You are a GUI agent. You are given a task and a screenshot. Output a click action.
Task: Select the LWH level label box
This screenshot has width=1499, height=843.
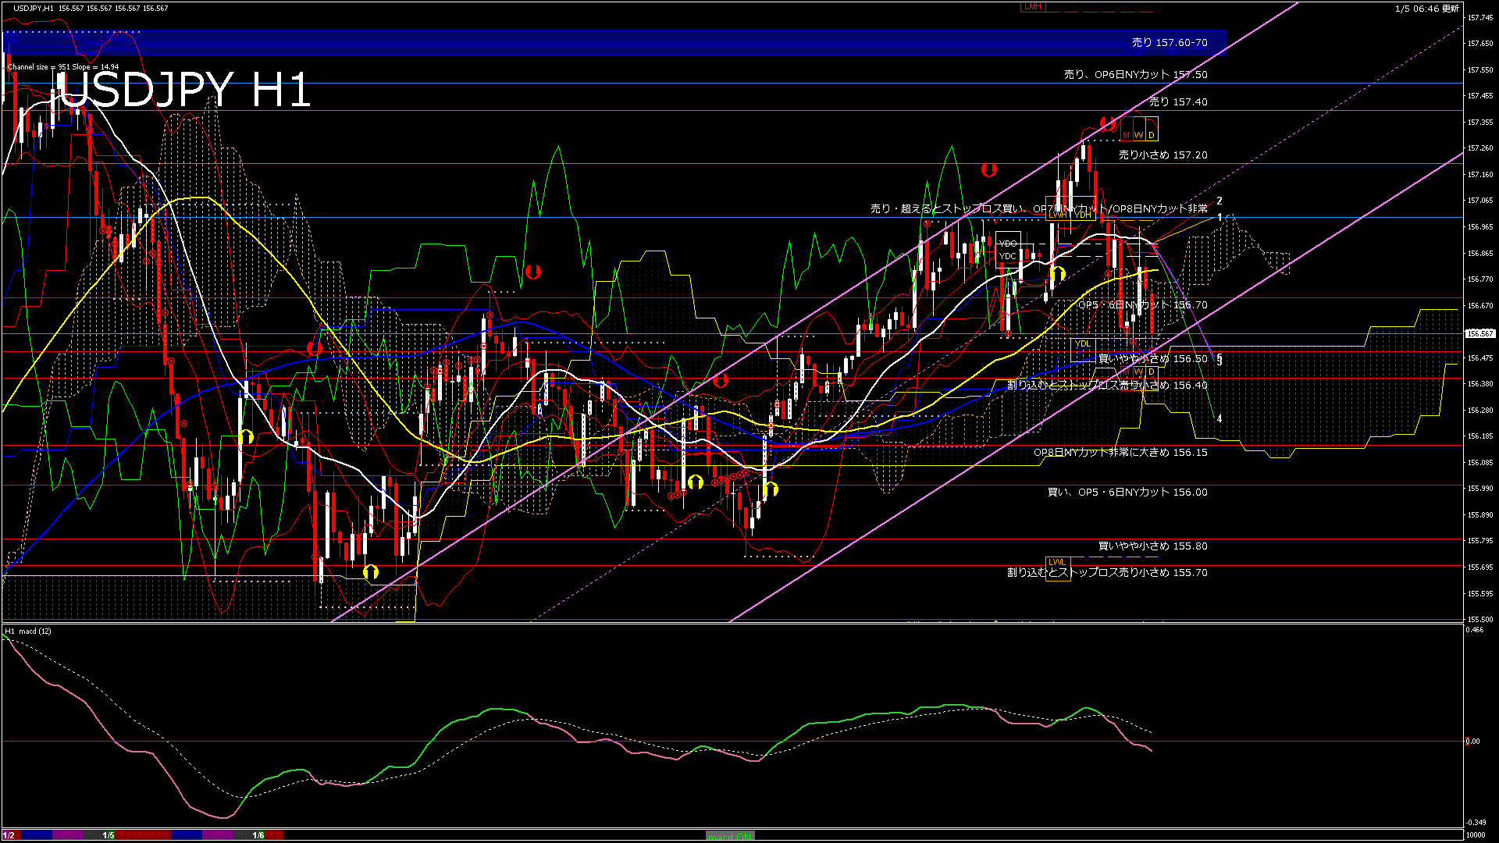(1058, 215)
